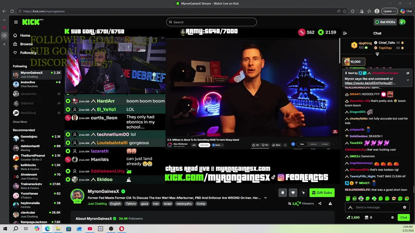This screenshot has height=233, width=415.
Task: Open user profile avatar at top right
Action: coord(402,22)
